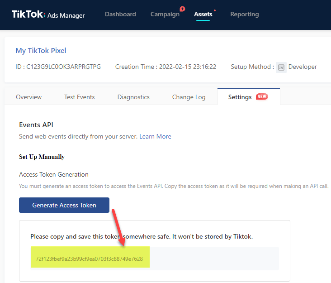331x283 pixels.
Task: Click the red plus badge on Campaign
Action: point(182,9)
